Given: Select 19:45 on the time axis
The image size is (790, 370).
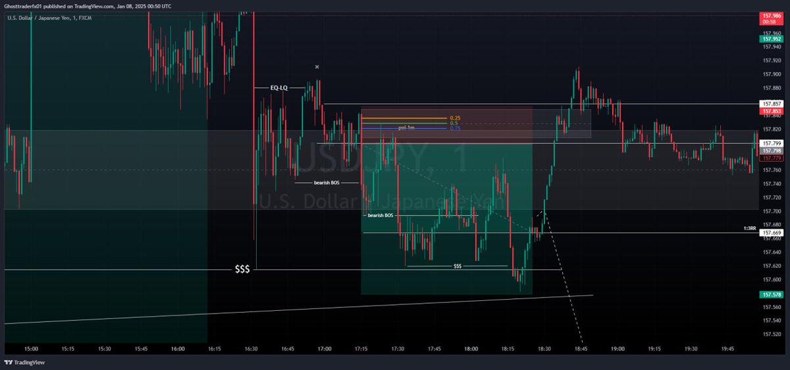Looking at the screenshot, I should pos(728,349).
